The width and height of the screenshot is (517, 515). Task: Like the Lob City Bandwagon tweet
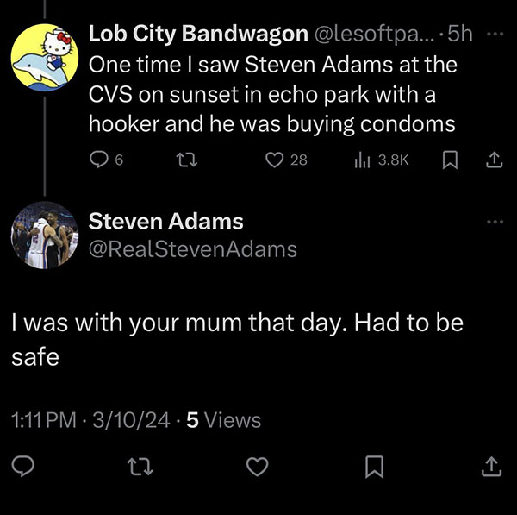(274, 160)
